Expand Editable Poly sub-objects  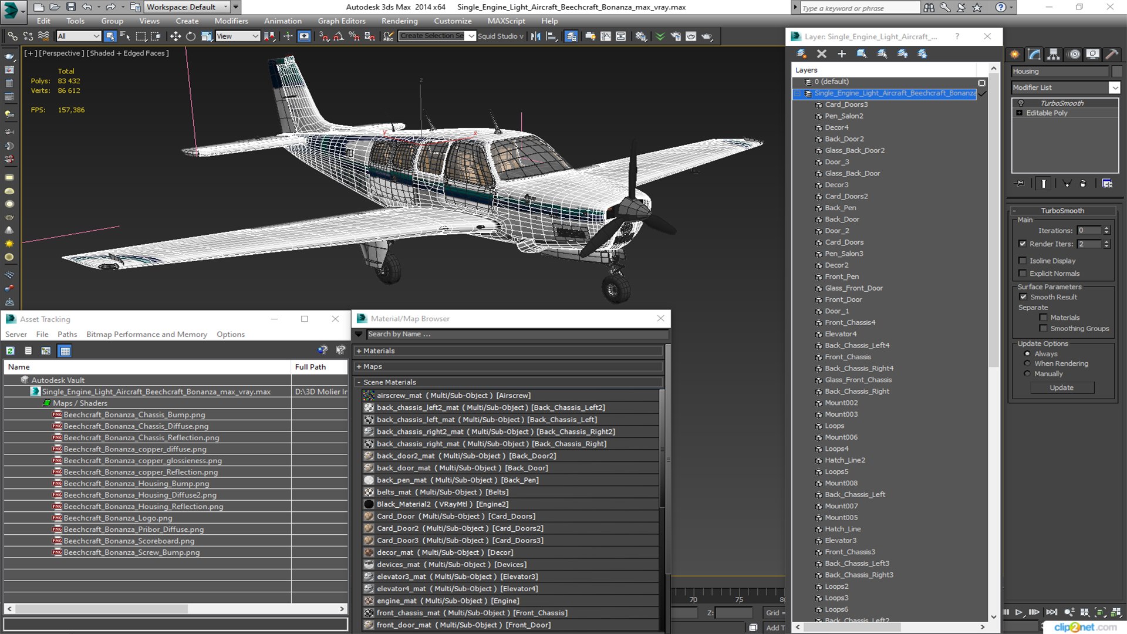click(x=1020, y=113)
